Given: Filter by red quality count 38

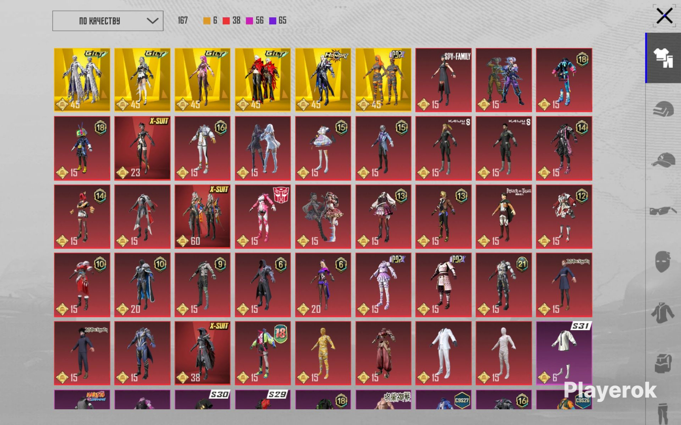Looking at the screenshot, I should click(x=232, y=20).
